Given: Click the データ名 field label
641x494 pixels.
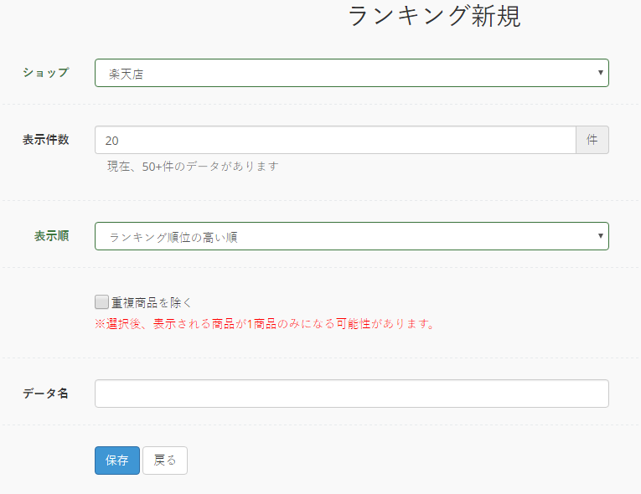Looking at the screenshot, I should (x=45, y=394).
